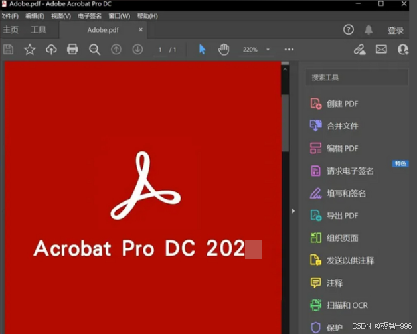417x334 pixels.
Task: Click the share with others person icon
Action: point(402,49)
